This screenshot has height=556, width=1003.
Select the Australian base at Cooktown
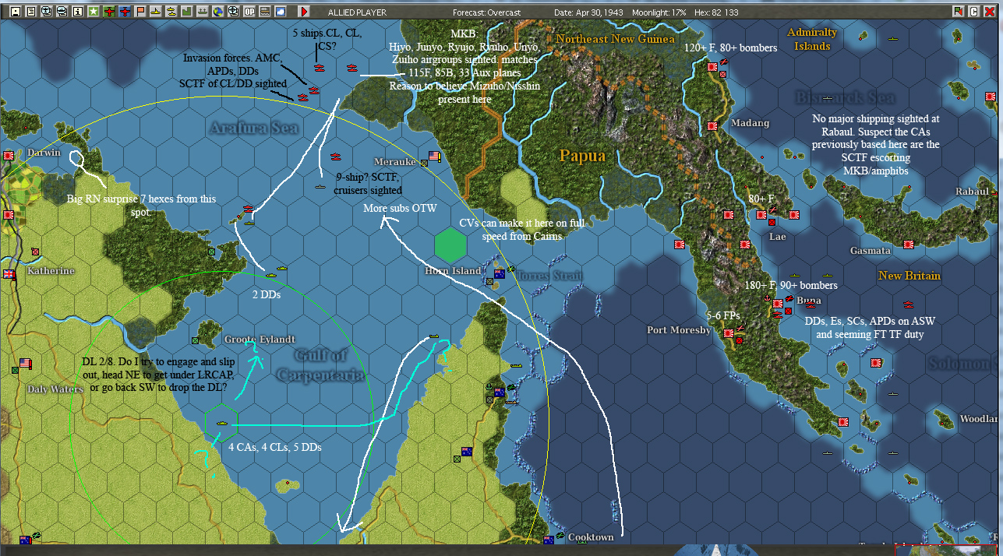tap(549, 540)
